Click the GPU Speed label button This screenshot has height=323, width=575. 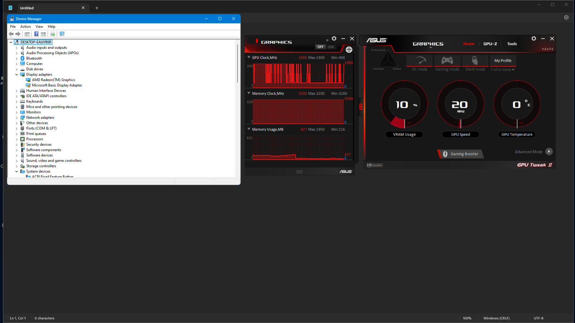pyautogui.click(x=461, y=135)
